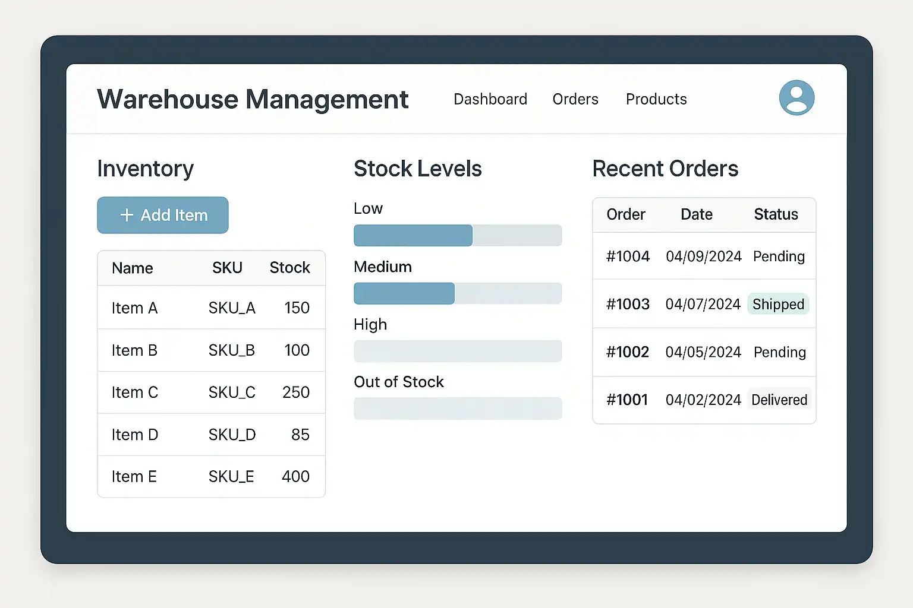
Task: Click the Item D stock value 85
Action: click(300, 435)
